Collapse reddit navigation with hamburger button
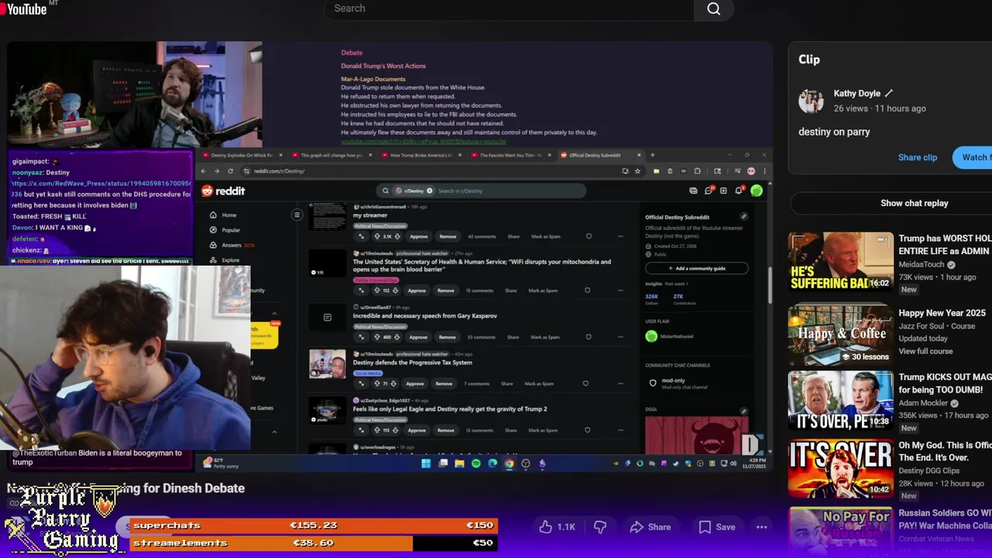Image resolution: width=992 pixels, height=558 pixels. coord(297,215)
